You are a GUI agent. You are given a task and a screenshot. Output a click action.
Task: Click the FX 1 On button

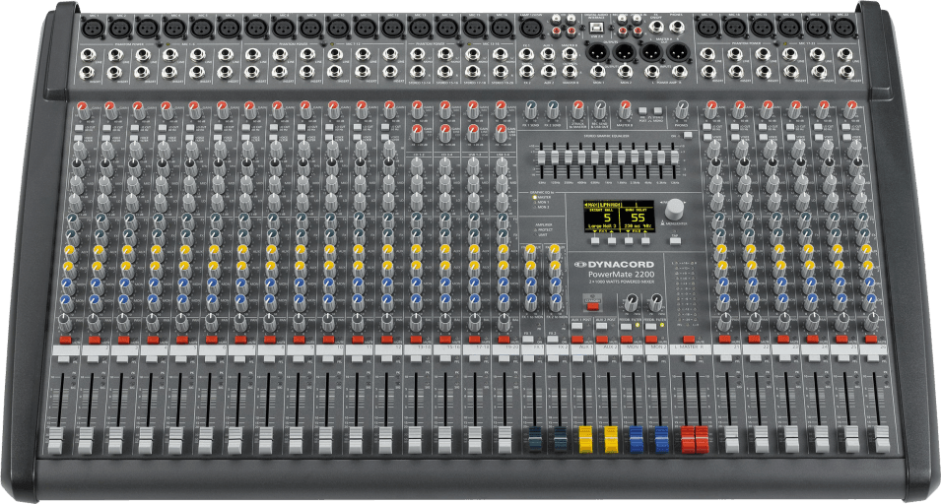tap(527, 340)
